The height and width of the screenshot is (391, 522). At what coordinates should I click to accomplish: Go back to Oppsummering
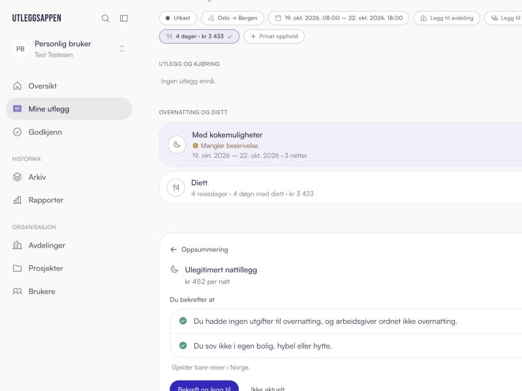click(x=199, y=250)
